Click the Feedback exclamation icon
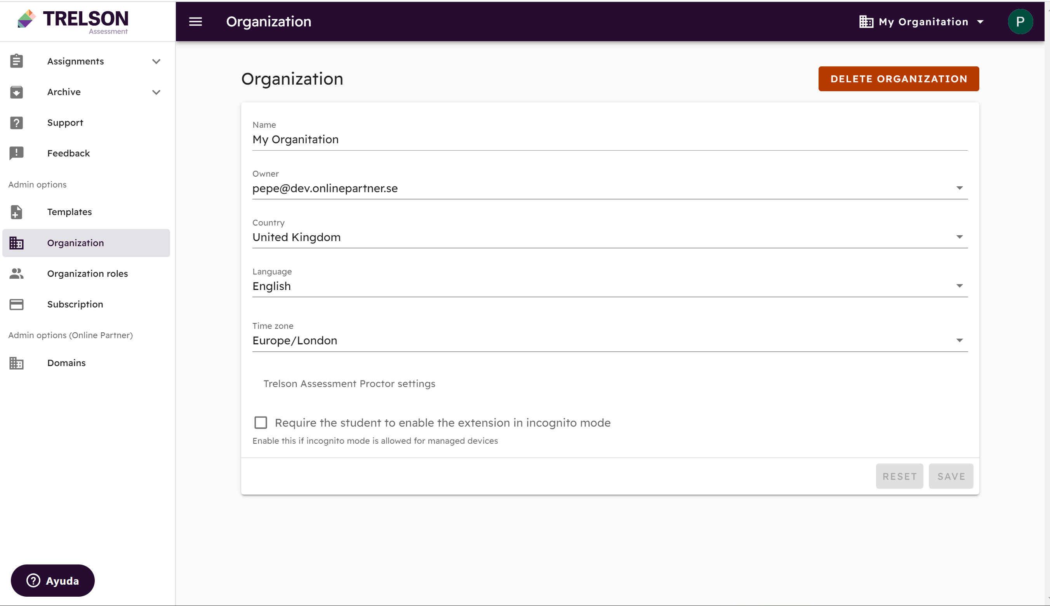The height and width of the screenshot is (606, 1050). [x=16, y=153]
